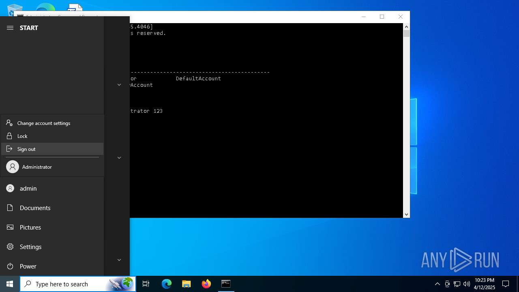Switch to the Administrator account
Image resolution: width=519 pixels, height=292 pixels.
pyautogui.click(x=52, y=167)
